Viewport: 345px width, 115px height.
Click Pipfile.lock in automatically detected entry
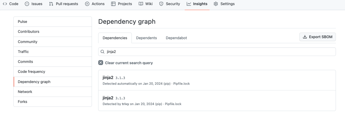tap(181, 84)
